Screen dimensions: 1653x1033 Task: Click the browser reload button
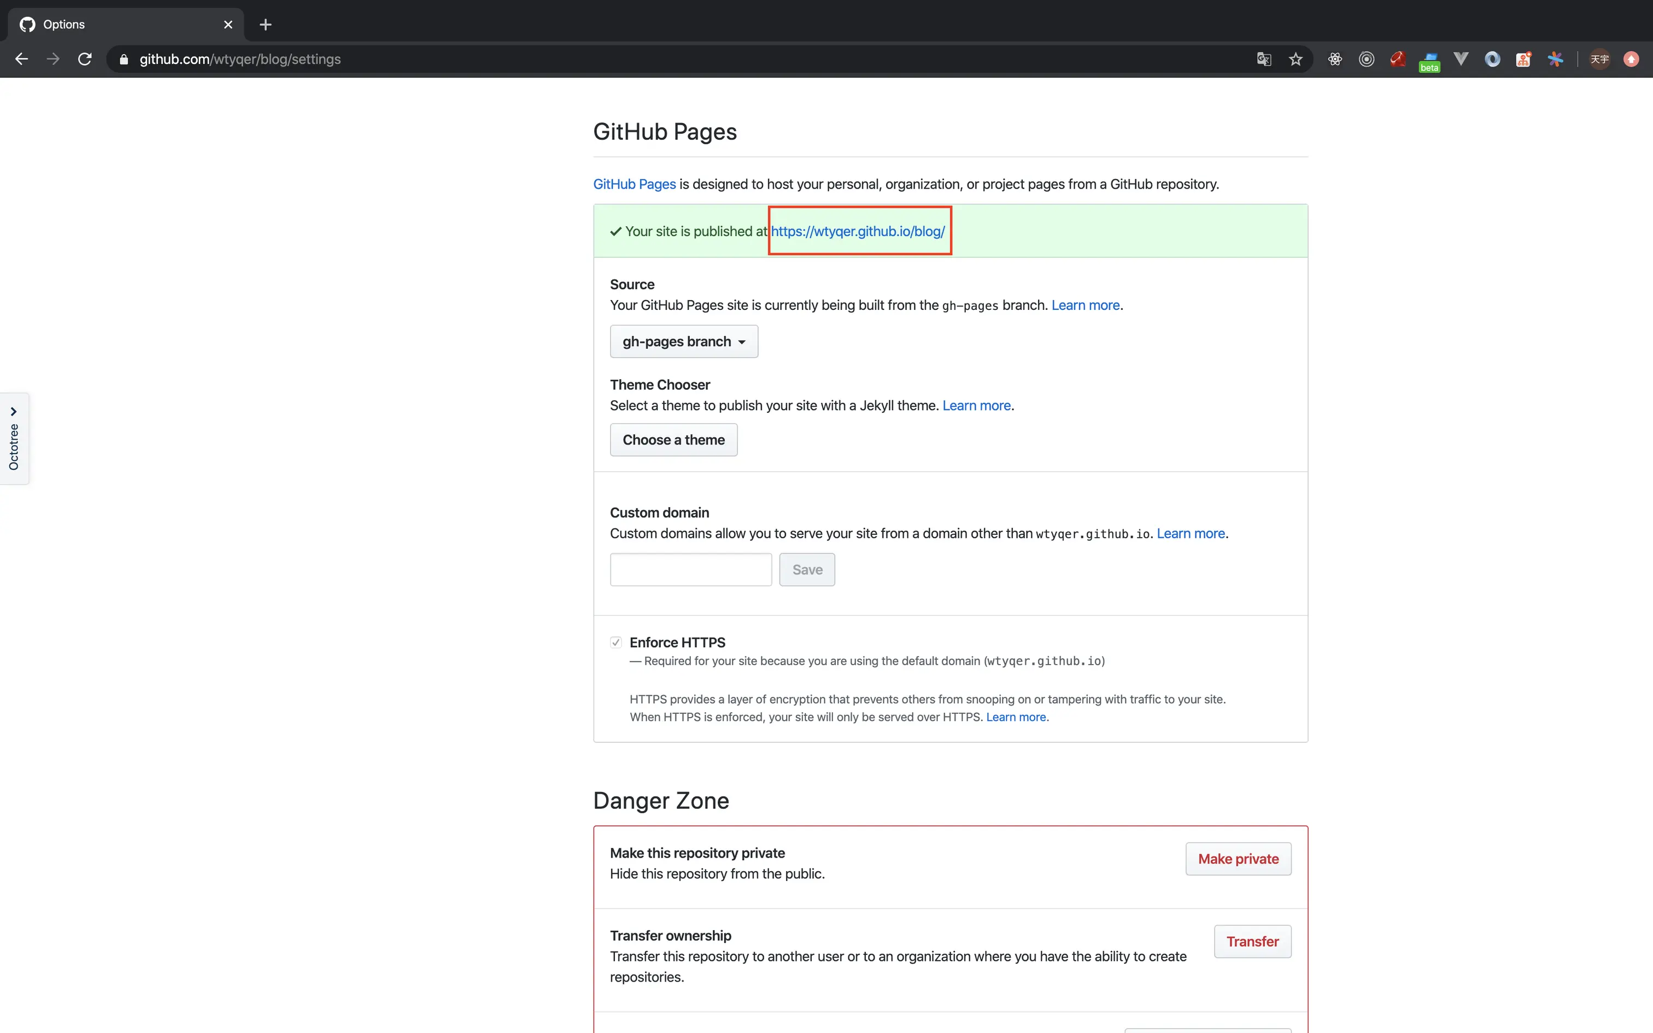[x=85, y=60]
